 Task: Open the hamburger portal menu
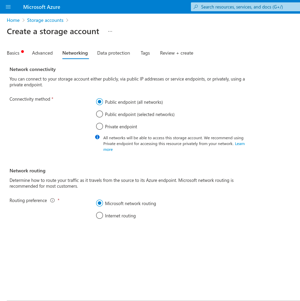coord(8,7)
